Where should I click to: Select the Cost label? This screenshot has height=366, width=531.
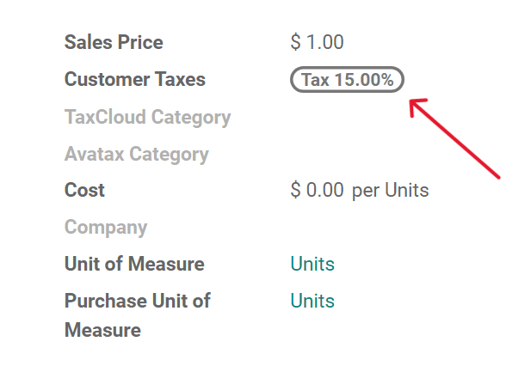[x=84, y=190]
